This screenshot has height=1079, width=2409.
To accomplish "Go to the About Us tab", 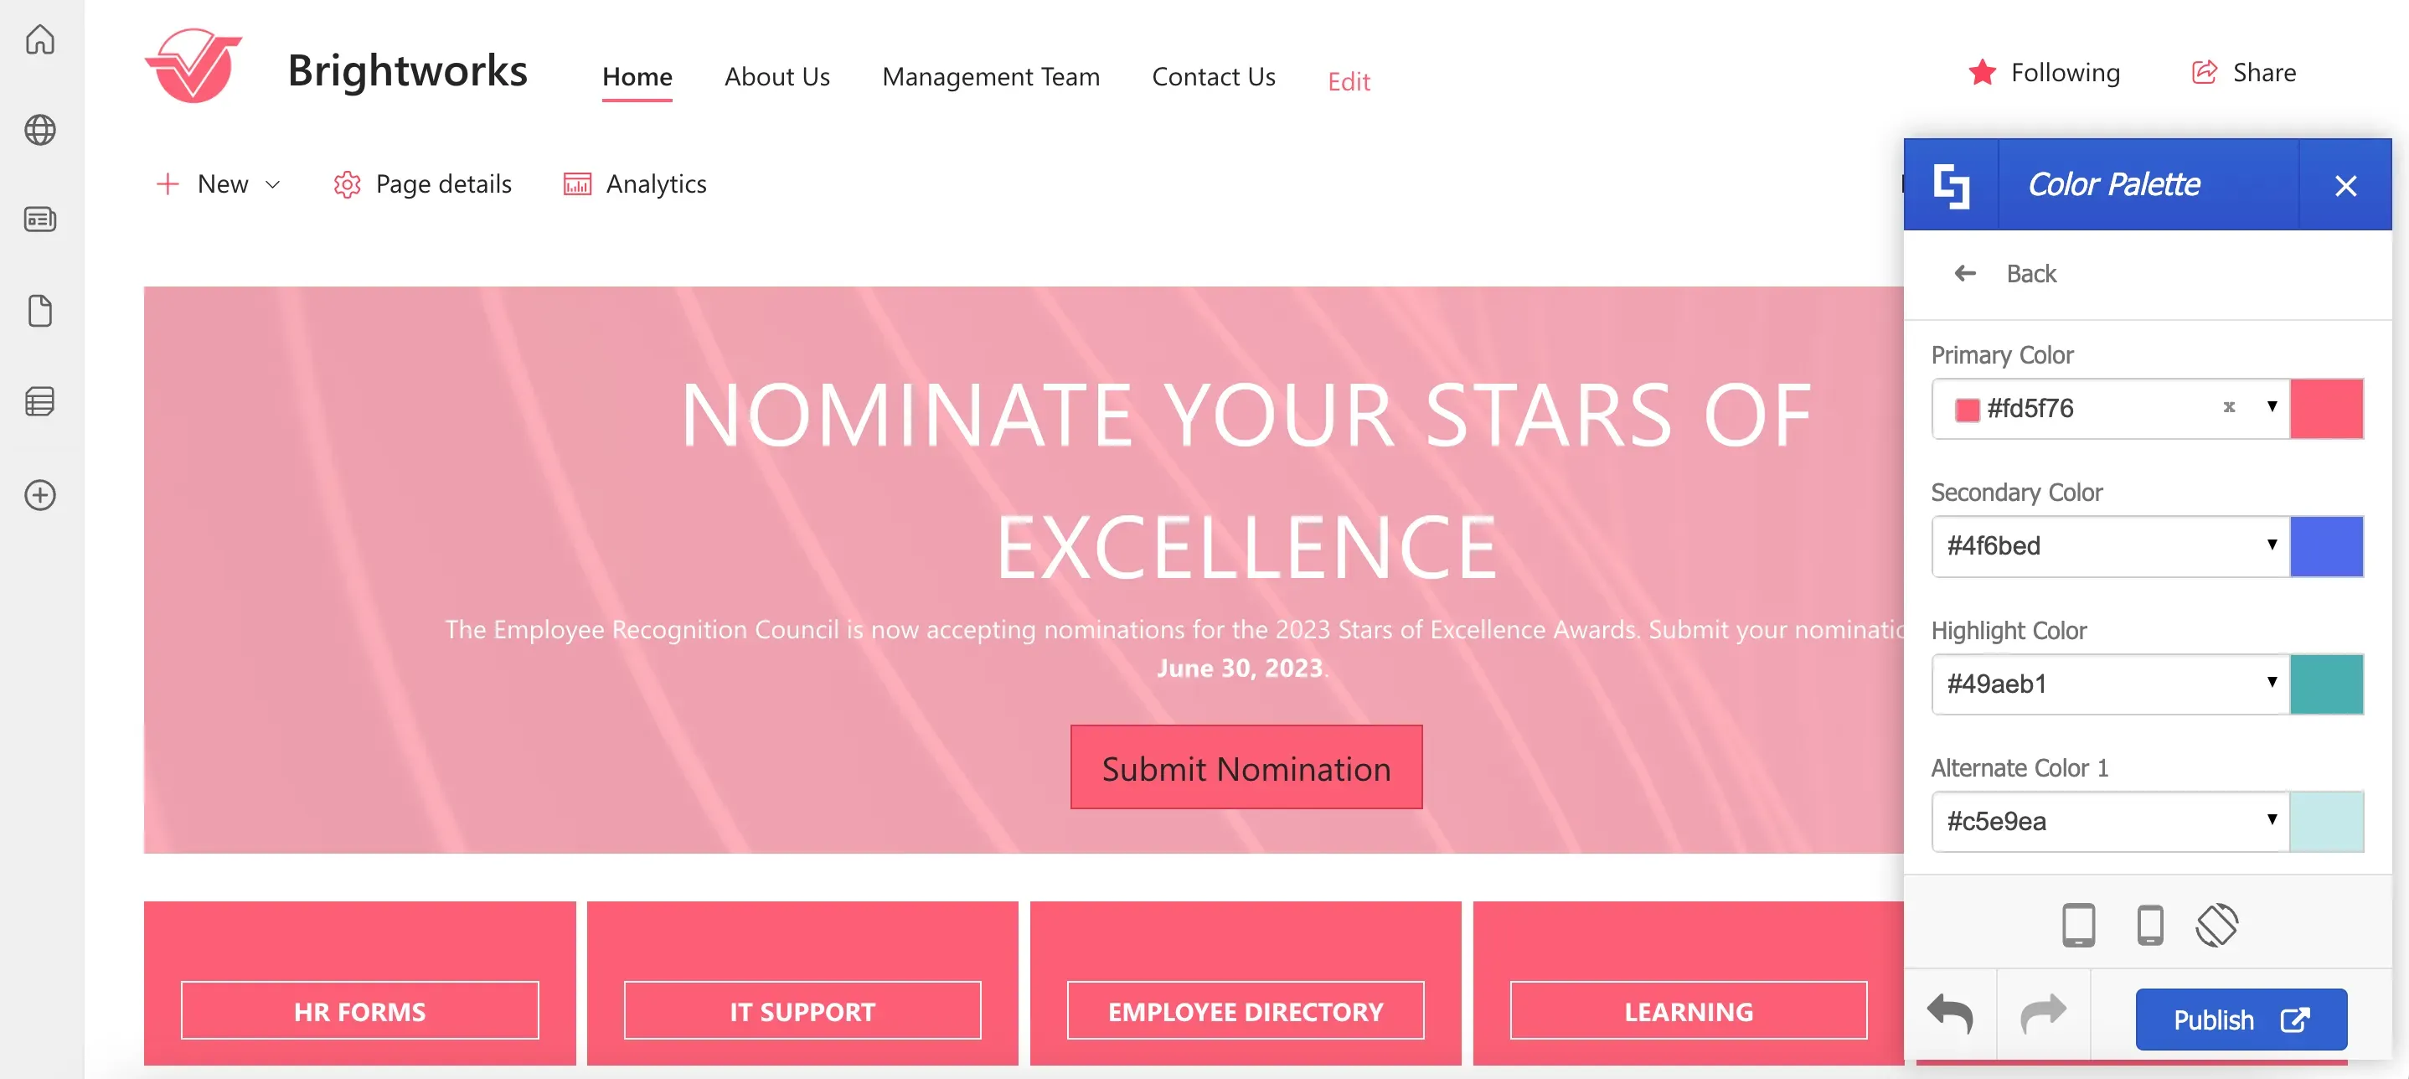I will (x=777, y=77).
